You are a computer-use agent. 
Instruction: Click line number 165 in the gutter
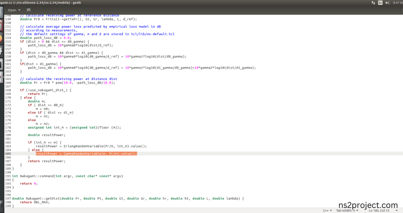coord(8,79)
